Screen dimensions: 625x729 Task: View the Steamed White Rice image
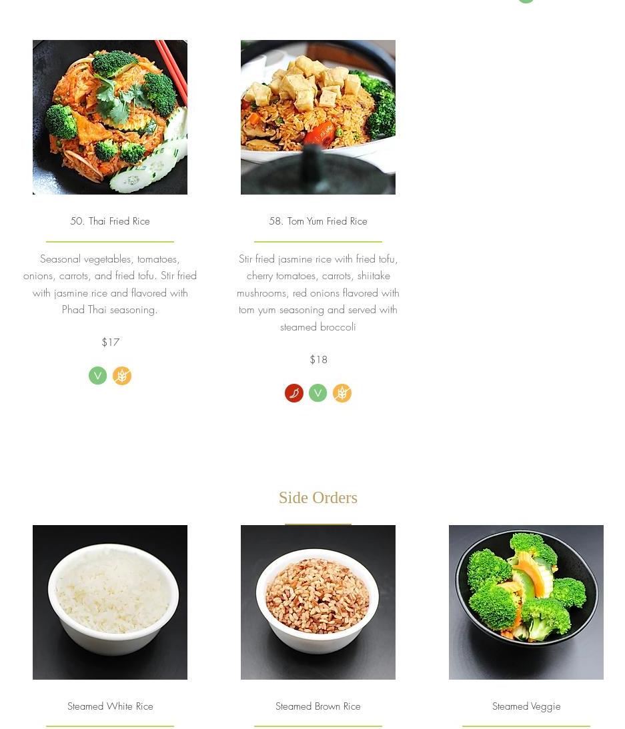point(110,602)
